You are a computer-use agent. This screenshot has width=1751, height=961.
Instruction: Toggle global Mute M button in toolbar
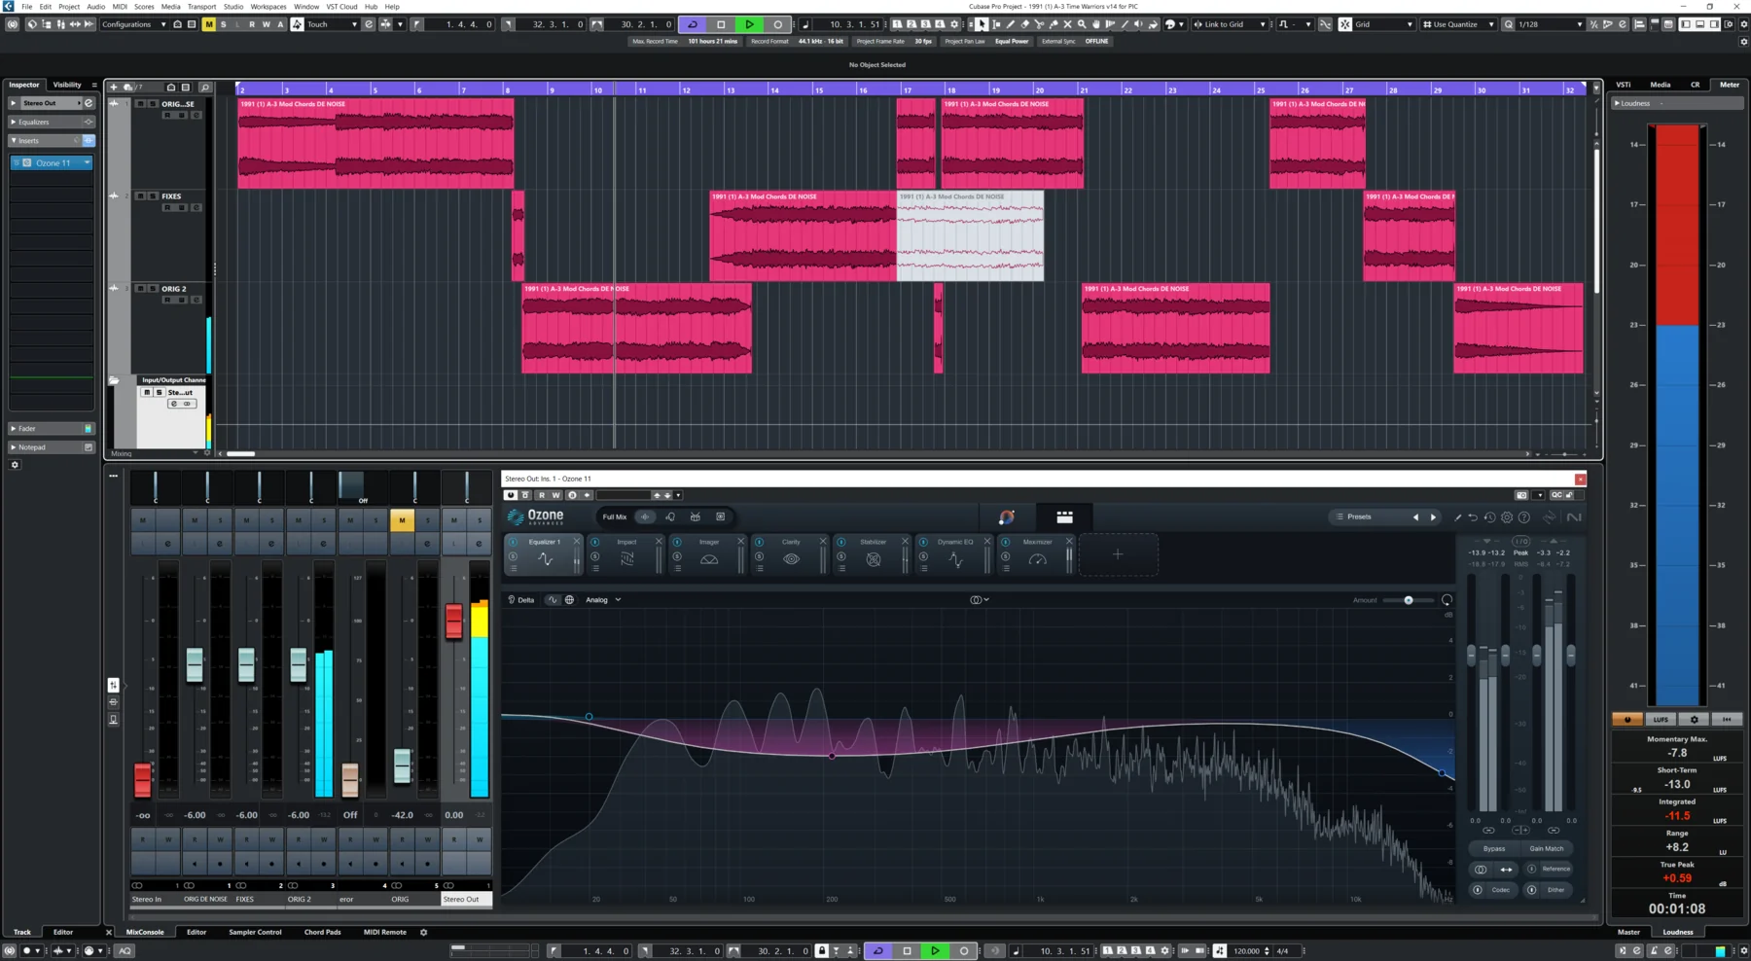(208, 24)
